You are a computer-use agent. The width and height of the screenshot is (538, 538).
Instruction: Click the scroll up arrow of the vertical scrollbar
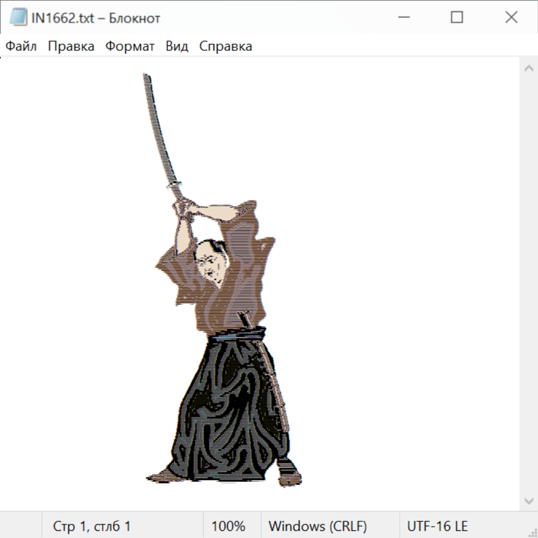click(528, 68)
